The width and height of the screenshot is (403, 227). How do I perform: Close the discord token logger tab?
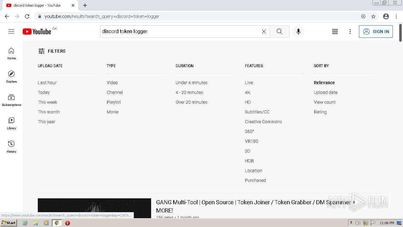coord(73,5)
